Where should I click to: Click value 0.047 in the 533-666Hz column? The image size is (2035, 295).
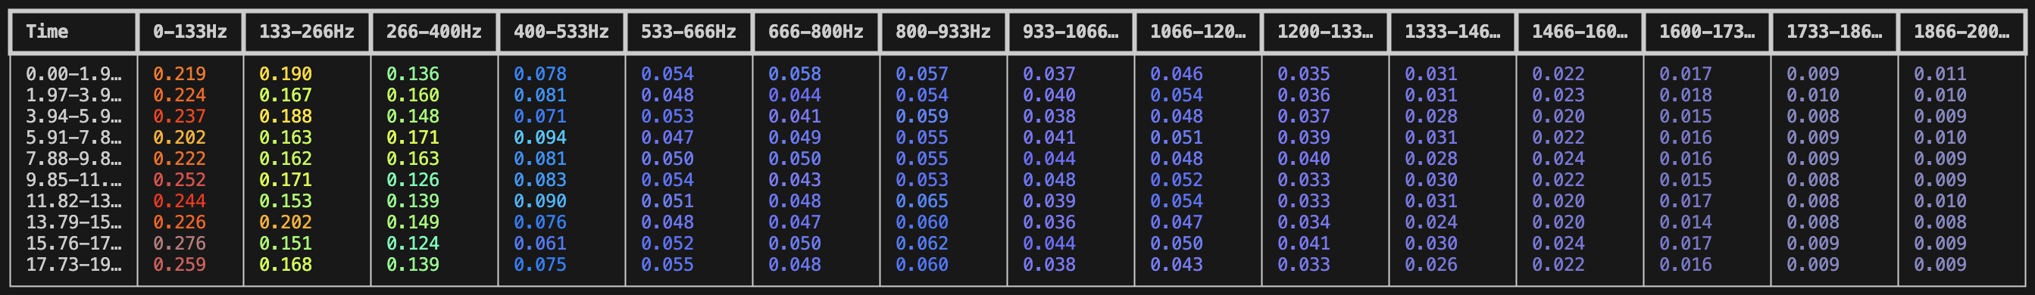pos(667,138)
